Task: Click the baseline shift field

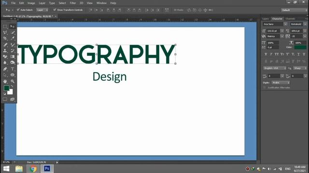Action: [x=273, y=47]
